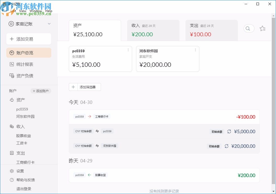The width and height of the screenshot is (276, 194).
Task: Open the -¥100.00 transaction row
Action: click(164, 117)
